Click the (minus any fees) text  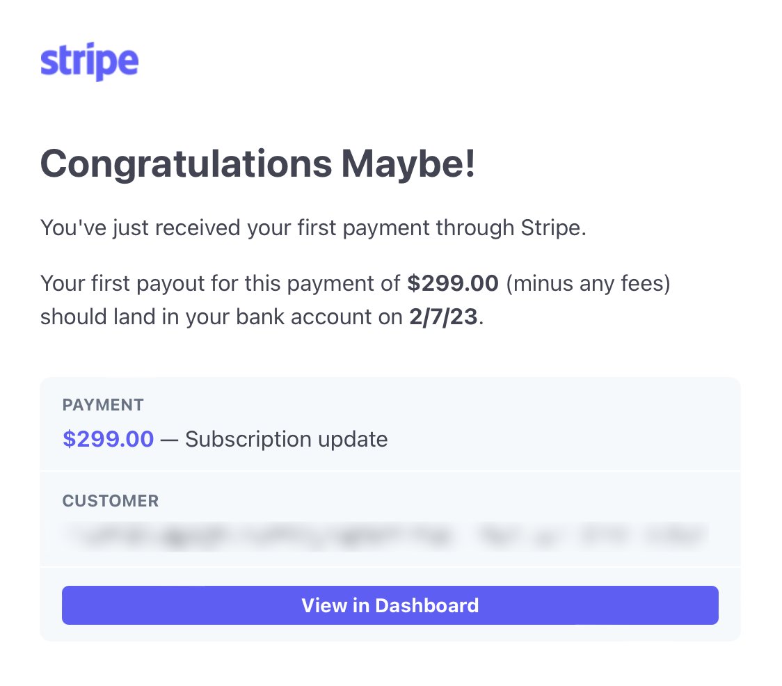(588, 283)
